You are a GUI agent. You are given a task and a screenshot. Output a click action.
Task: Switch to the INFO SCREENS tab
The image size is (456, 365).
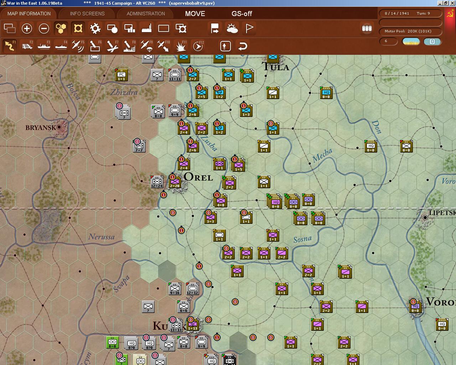[x=87, y=14]
